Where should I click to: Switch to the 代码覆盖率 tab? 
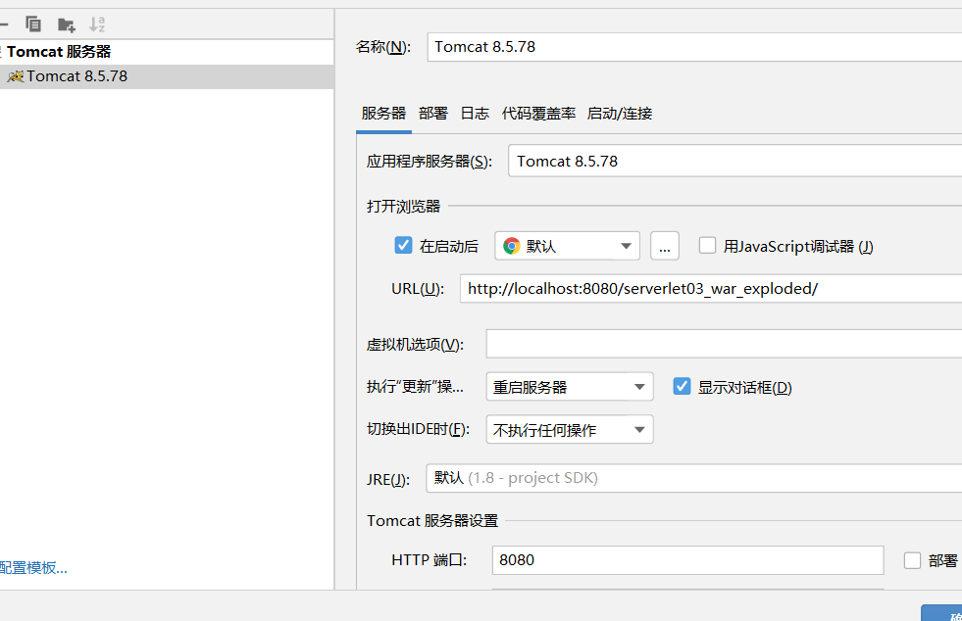(x=538, y=114)
